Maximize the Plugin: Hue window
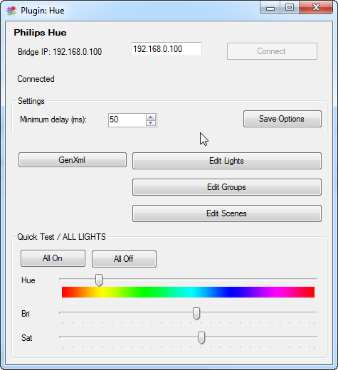Screen dimensions: 338x370 (x=290, y=8)
